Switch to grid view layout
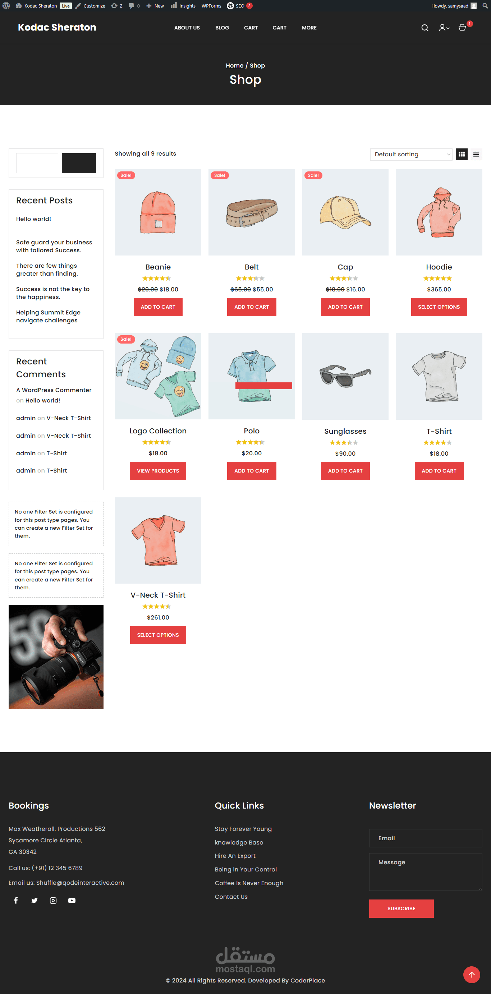This screenshot has height=994, width=491. (461, 155)
